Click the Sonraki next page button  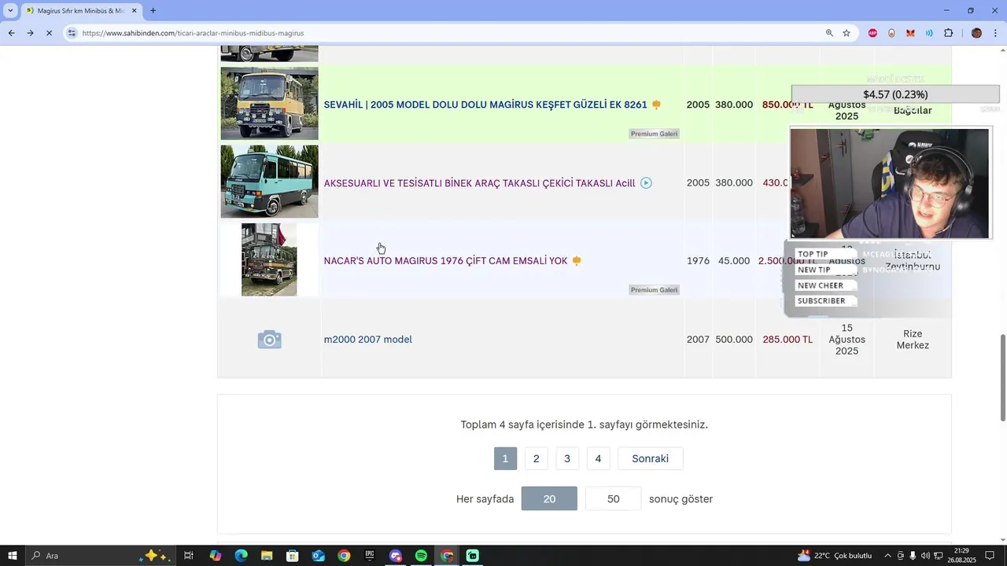651,458
